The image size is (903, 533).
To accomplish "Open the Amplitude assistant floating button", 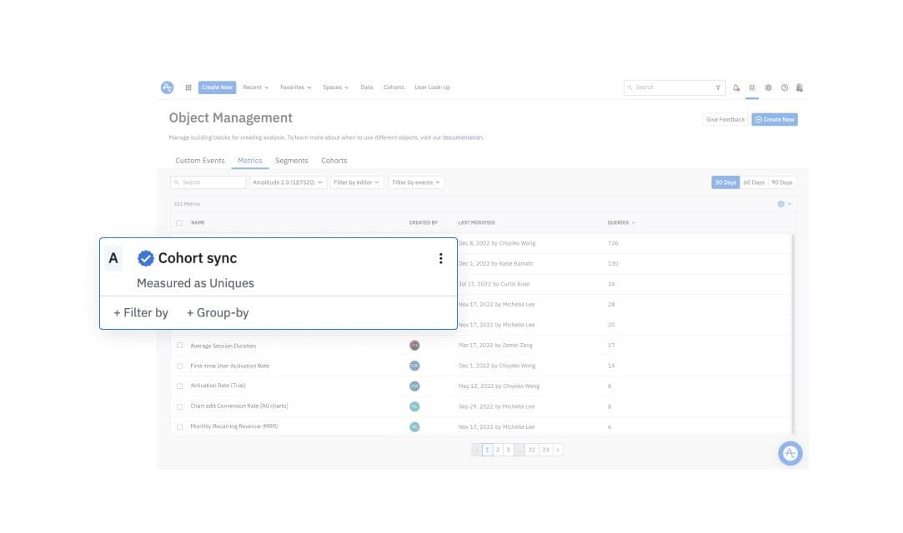I will coord(790,453).
